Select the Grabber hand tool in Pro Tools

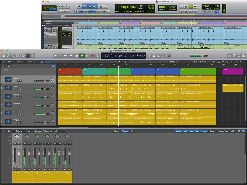(x=95, y=6)
